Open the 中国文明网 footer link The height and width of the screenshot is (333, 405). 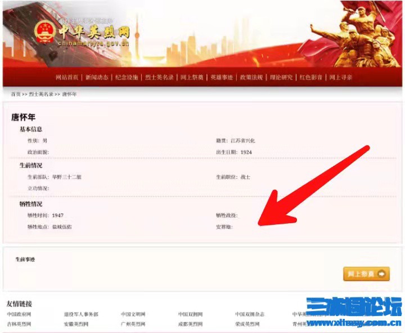(x=133, y=314)
